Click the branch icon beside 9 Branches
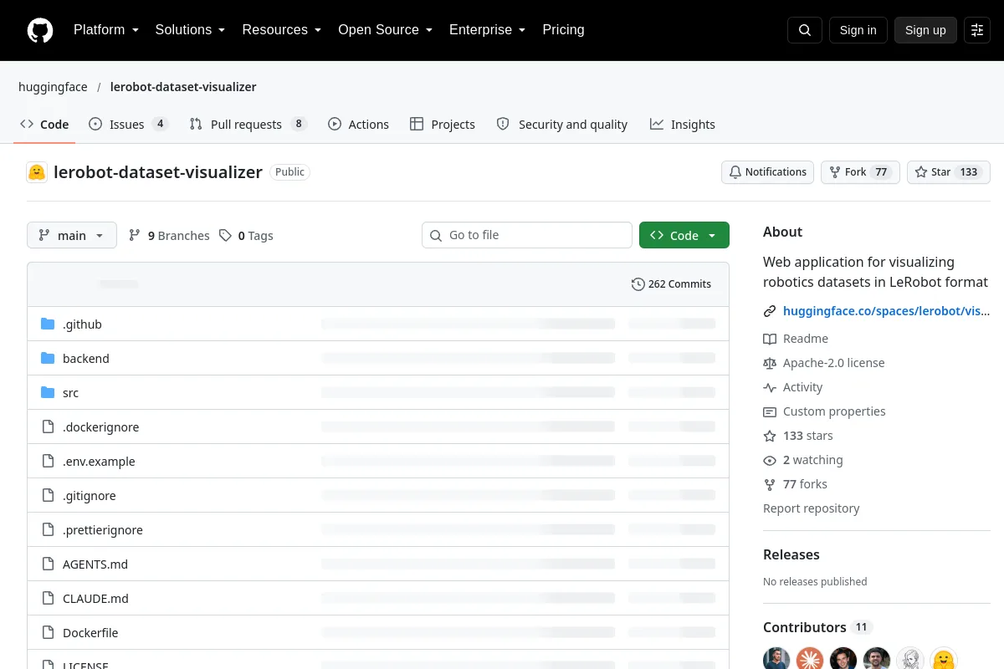The height and width of the screenshot is (669, 1004). pos(135,236)
